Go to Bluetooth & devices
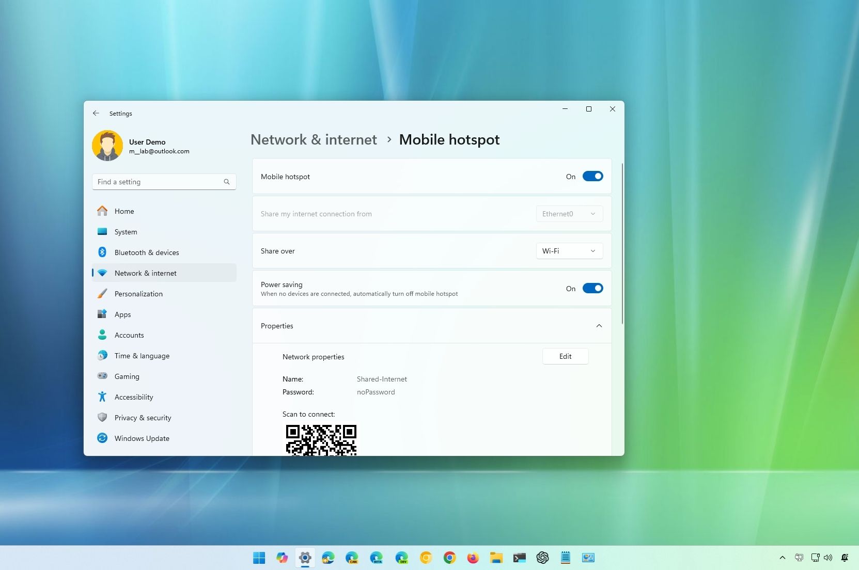 pos(164,252)
